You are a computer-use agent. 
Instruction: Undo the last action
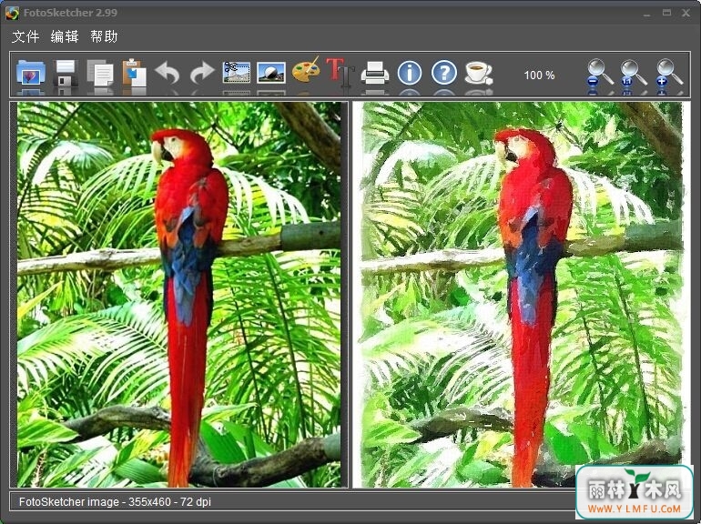(x=168, y=73)
